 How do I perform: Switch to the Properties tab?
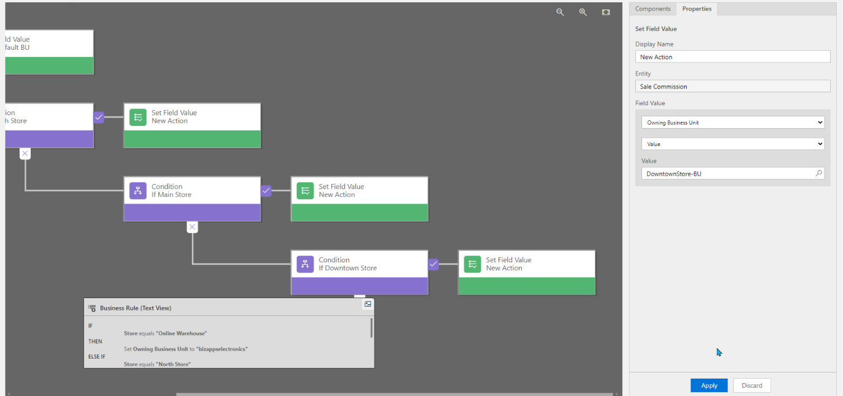[x=696, y=9]
